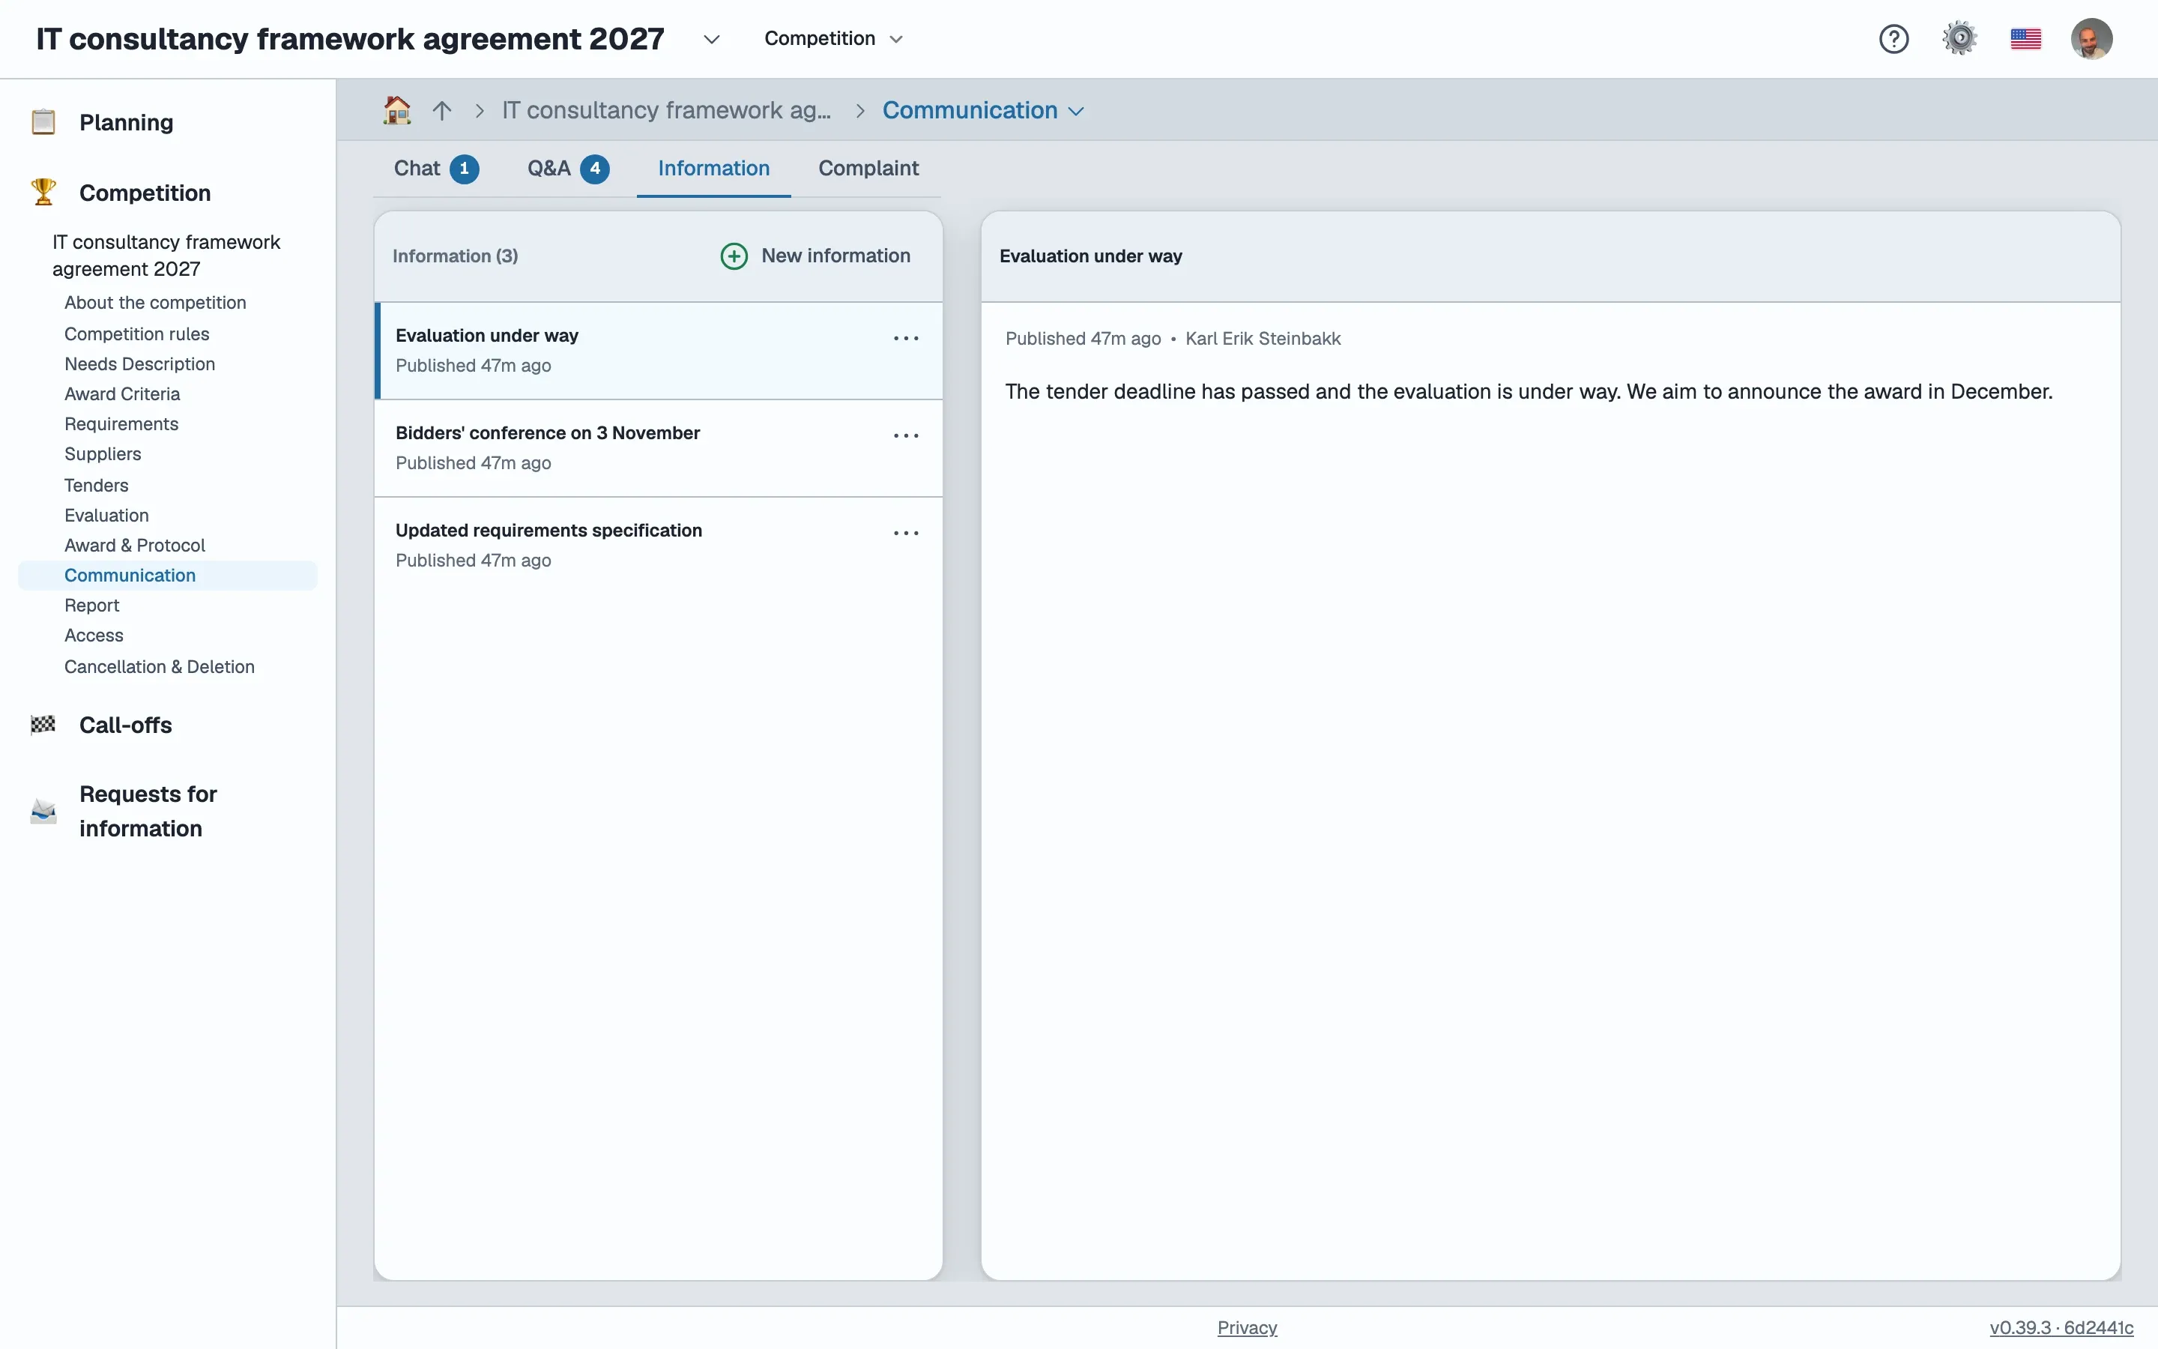Open the Competition dropdown in header
The width and height of the screenshot is (2158, 1349).
pyautogui.click(x=834, y=38)
